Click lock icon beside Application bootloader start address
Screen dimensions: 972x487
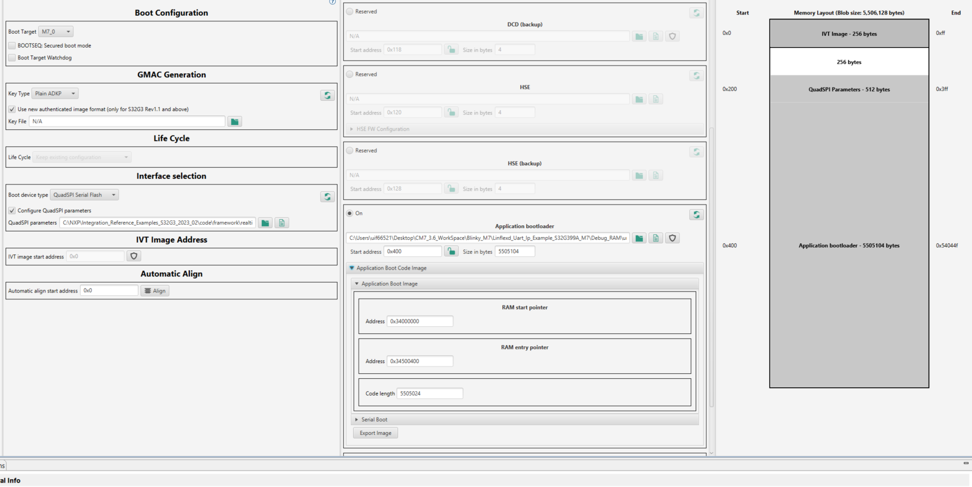(x=451, y=252)
